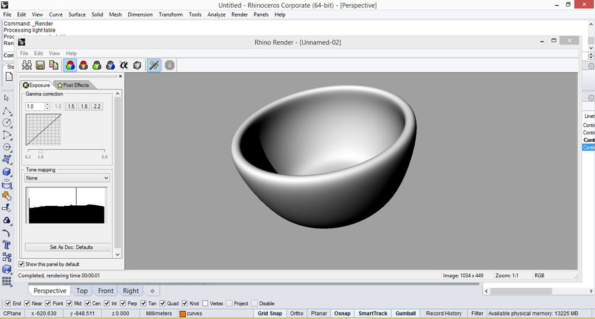This screenshot has height=319, width=595.
Task: Open the gamma value spinner
Action: pos(48,107)
